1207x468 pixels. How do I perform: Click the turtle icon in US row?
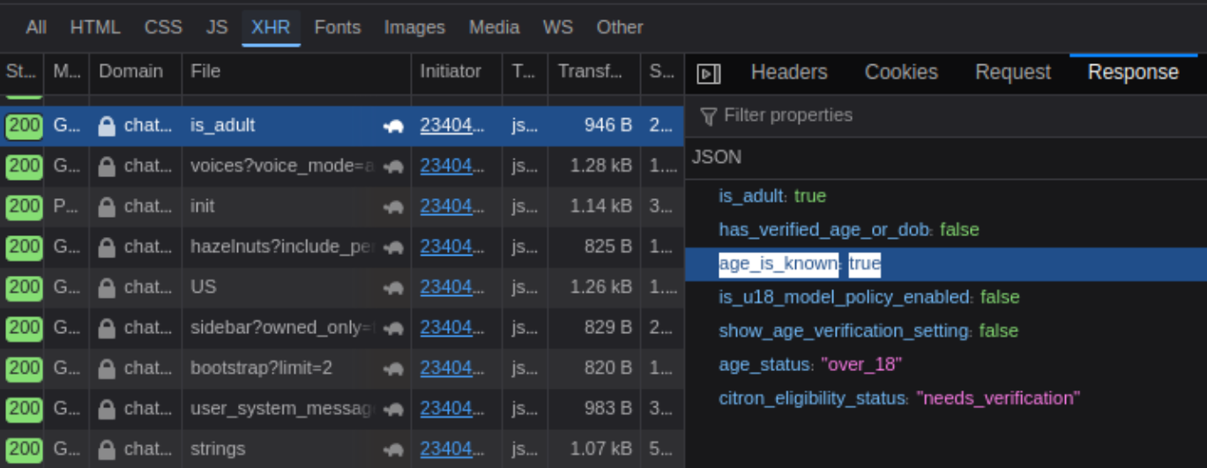pyautogui.click(x=393, y=288)
